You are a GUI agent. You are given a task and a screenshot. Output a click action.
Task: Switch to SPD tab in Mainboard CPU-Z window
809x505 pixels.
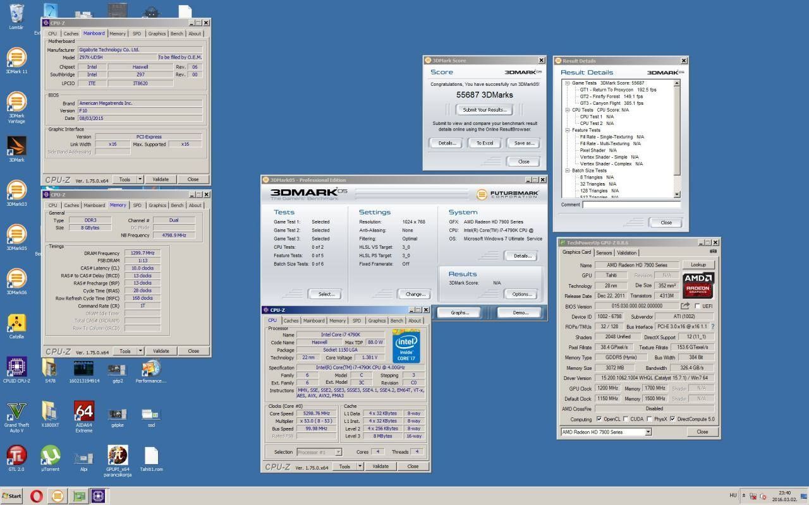pyautogui.click(x=137, y=33)
